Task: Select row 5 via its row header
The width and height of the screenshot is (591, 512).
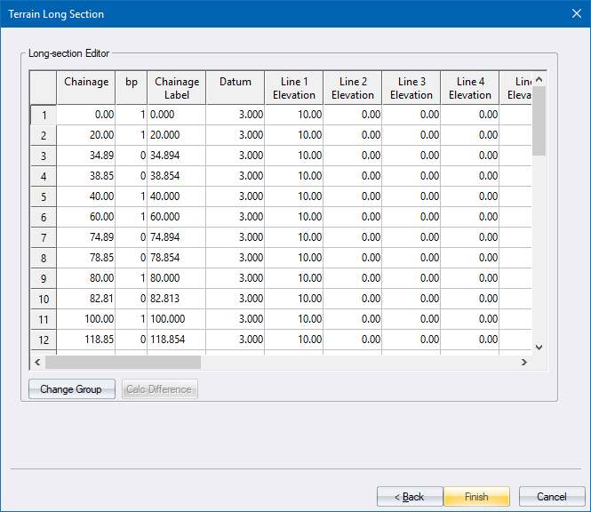Action: coord(44,196)
